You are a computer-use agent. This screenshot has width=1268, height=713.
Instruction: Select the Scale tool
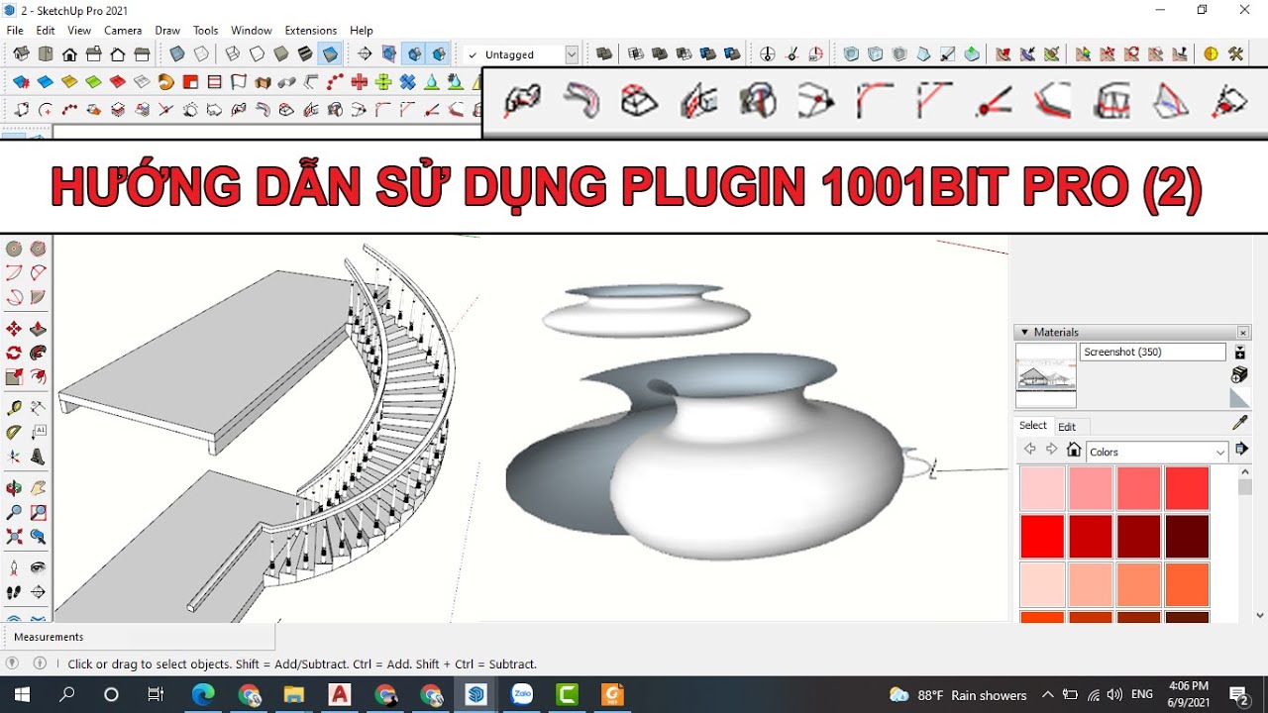pyautogui.click(x=14, y=377)
